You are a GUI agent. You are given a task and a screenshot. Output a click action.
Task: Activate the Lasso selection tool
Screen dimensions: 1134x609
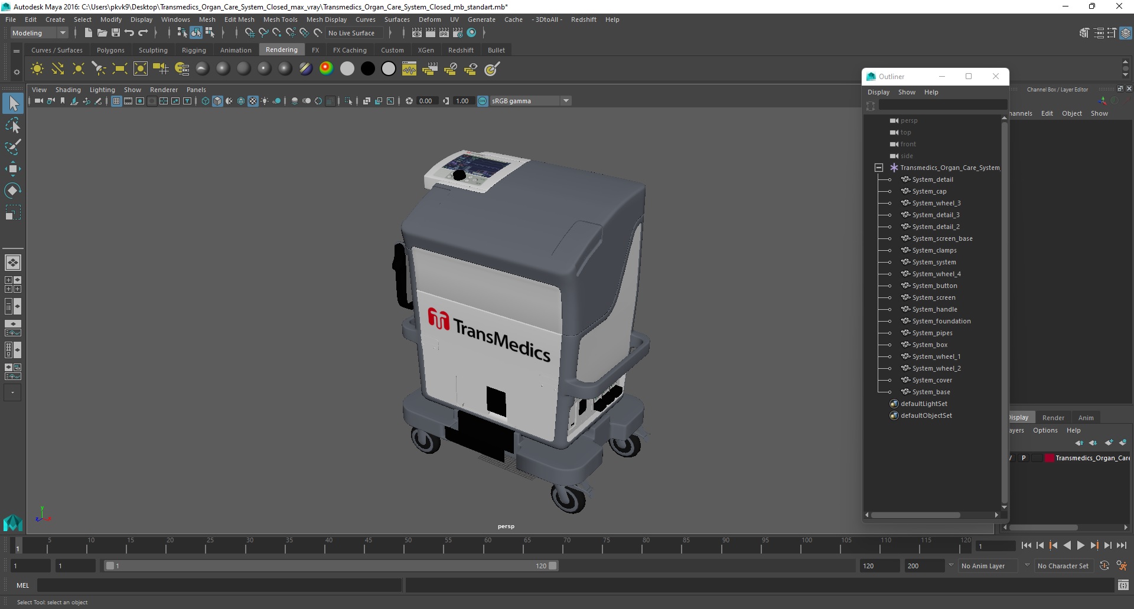point(12,126)
